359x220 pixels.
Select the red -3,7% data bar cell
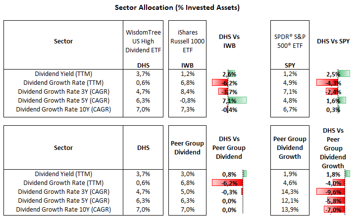point(228,92)
